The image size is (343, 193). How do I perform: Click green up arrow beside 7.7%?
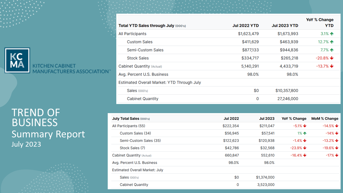[332, 50]
